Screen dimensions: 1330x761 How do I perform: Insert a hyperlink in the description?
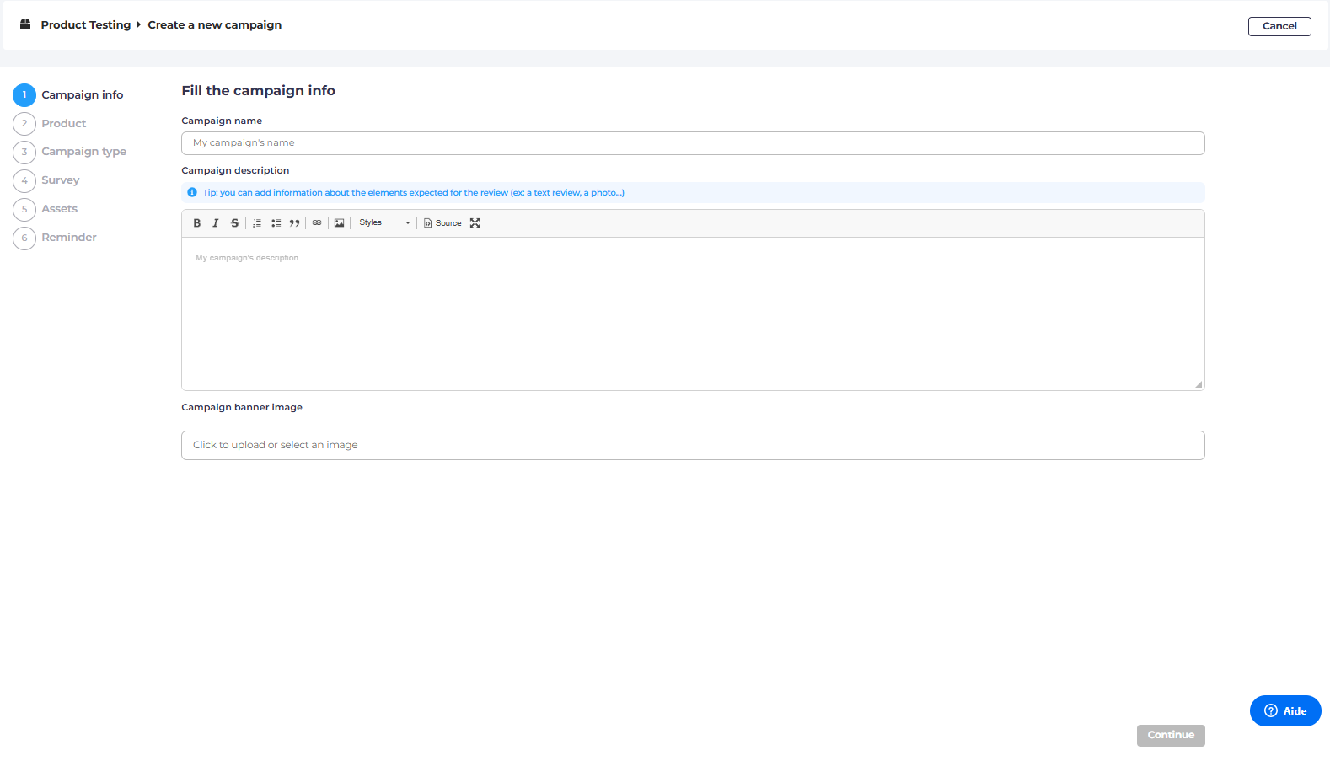[317, 223]
